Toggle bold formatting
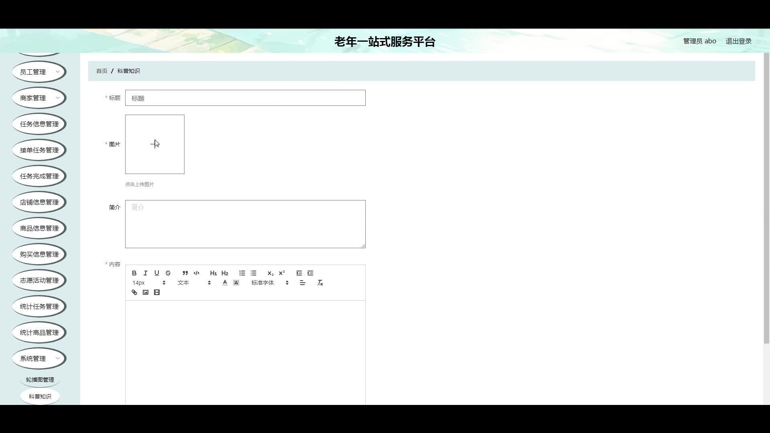This screenshot has height=433, width=770. coord(134,273)
